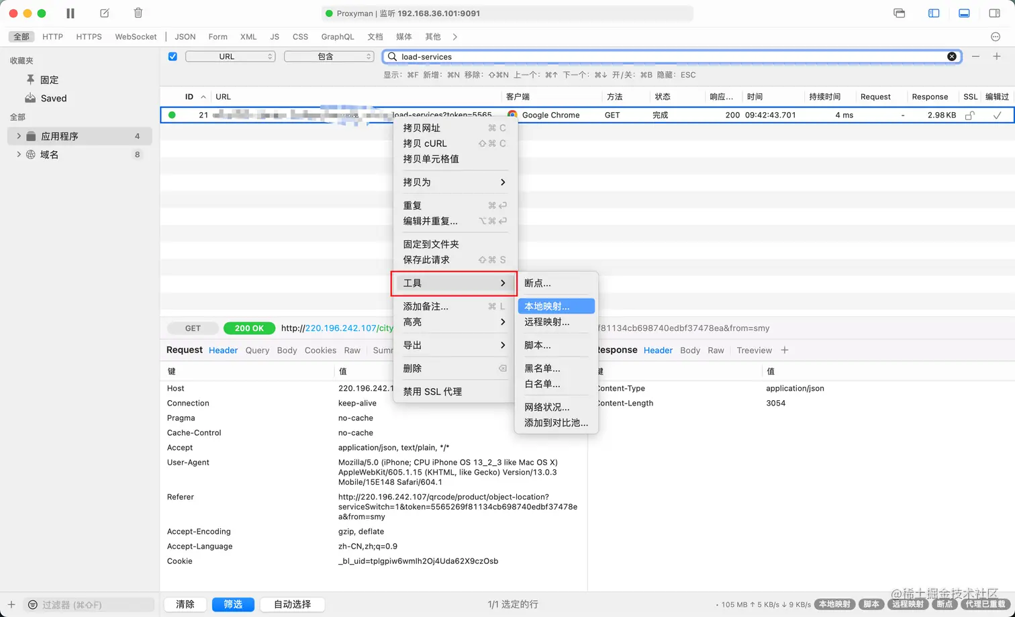Open the 导出 submenu

coord(454,345)
